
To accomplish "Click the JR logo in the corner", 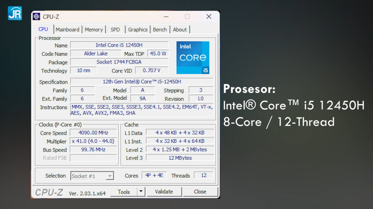I will pos(15,13).
